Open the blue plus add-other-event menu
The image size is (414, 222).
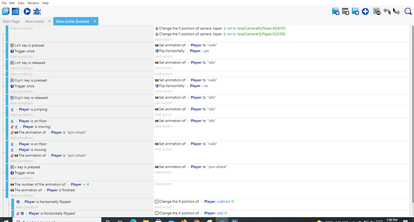coord(365,11)
